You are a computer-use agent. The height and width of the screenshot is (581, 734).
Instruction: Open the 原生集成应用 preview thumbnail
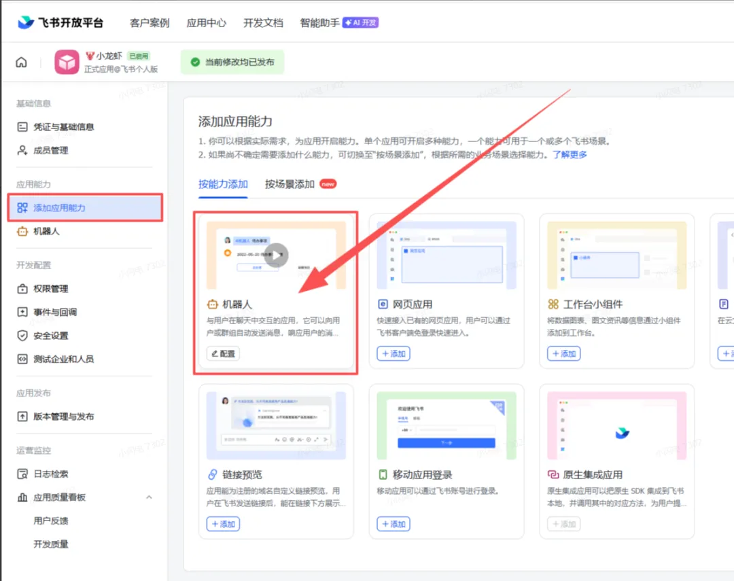click(x=617, y=426)
